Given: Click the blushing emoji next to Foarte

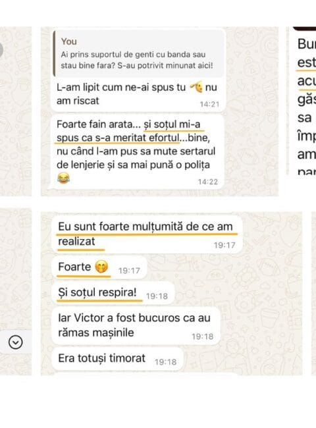Looking at the screenshot, I should coord(101,267).
